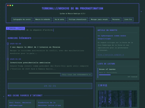Open Livre d'or guestbook
The height and width of the screenshot is (108, 145).
(128, 19)
